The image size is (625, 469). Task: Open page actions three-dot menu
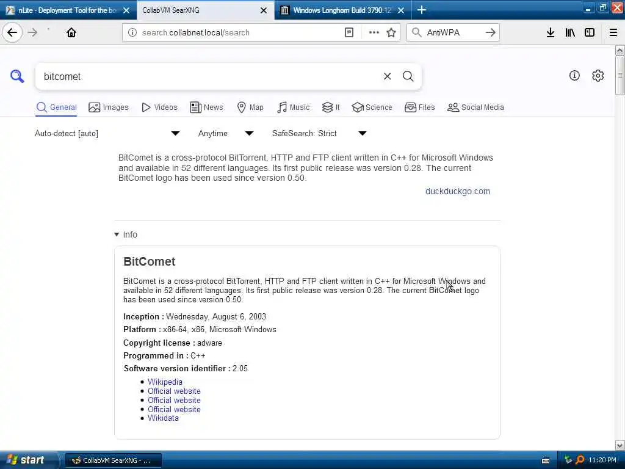coord(374,32)
